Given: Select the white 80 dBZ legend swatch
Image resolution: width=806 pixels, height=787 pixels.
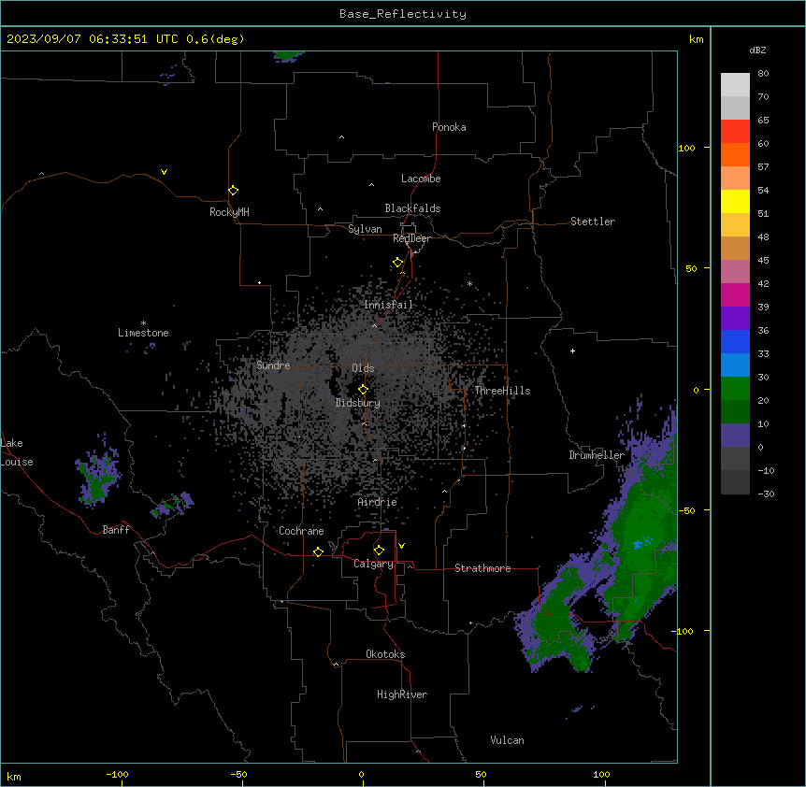Looking at the screenshot, I should (x=735, y=84).
